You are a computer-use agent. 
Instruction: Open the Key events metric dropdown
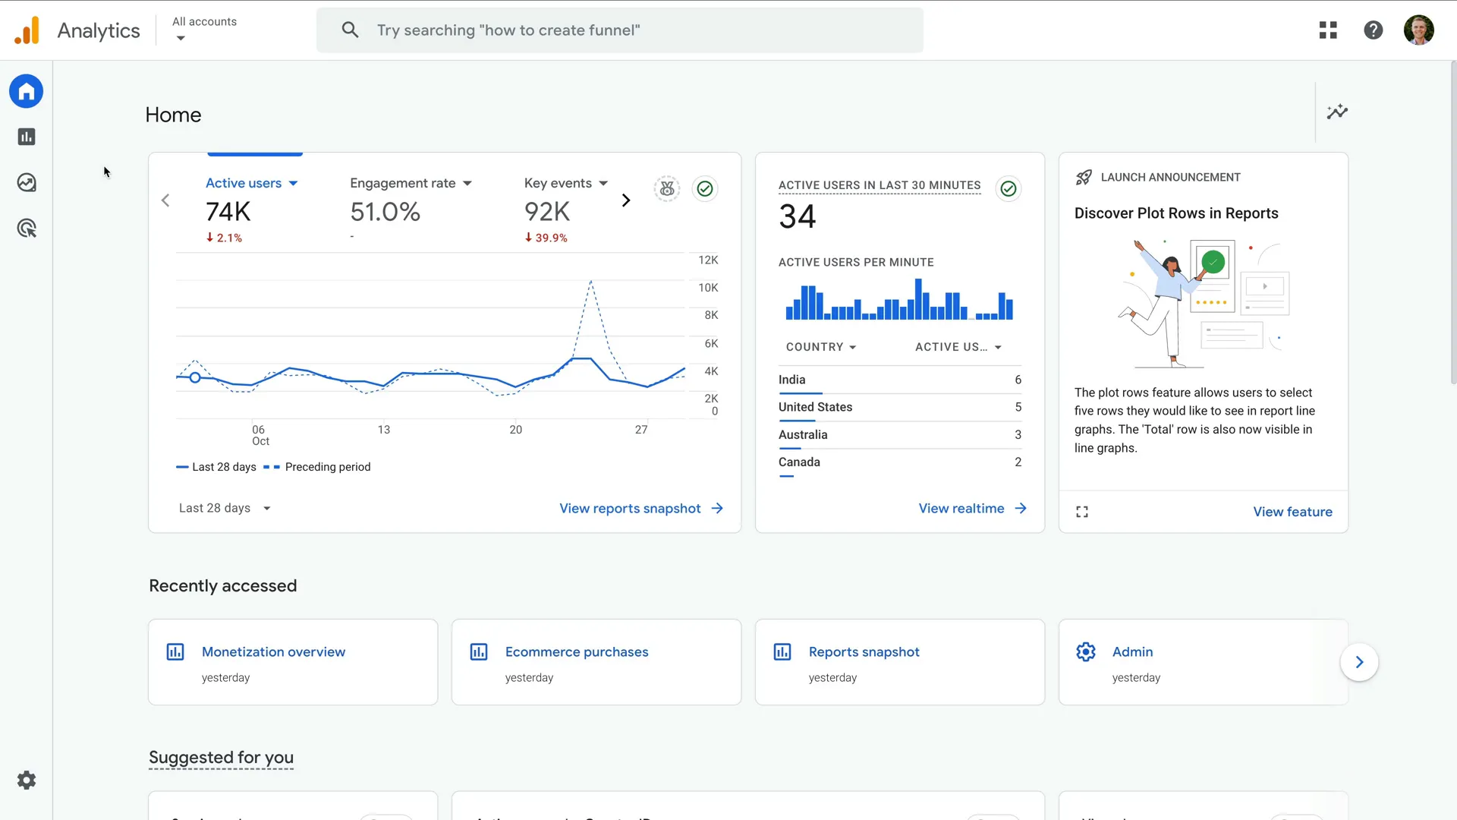(x=565, y=183)
